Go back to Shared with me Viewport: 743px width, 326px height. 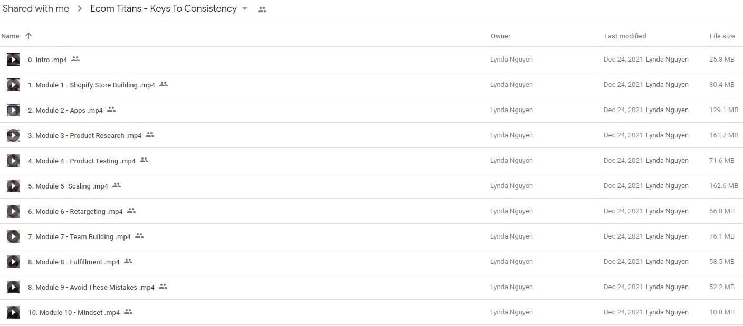[x=36, y=8]
